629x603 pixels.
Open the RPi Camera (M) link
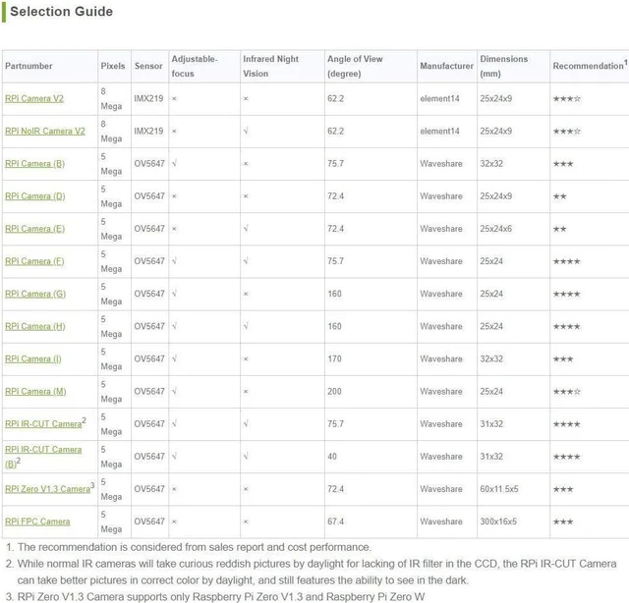pos(35,391)
